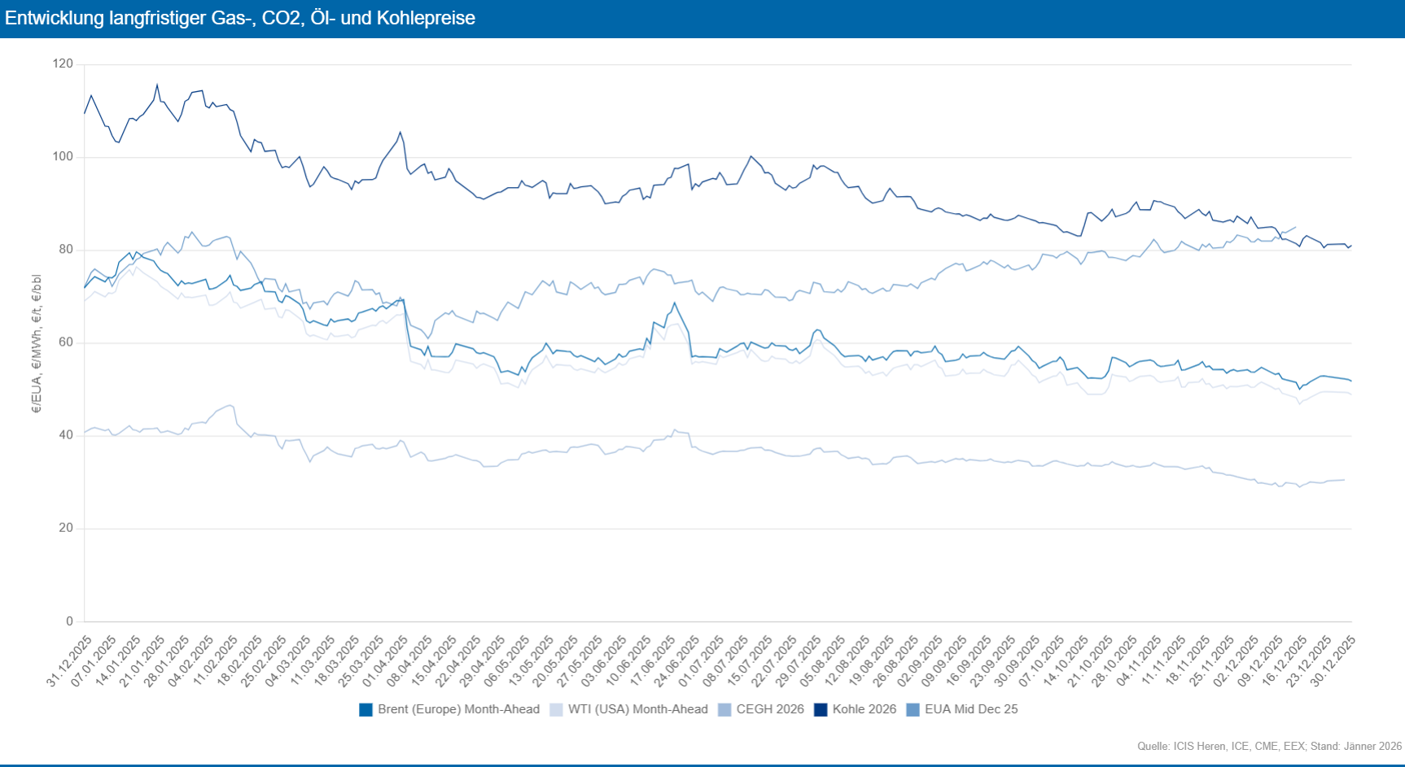
Task: Click the WTI (USA) Month-Ahead legend color square
Action: click(556, 710)
